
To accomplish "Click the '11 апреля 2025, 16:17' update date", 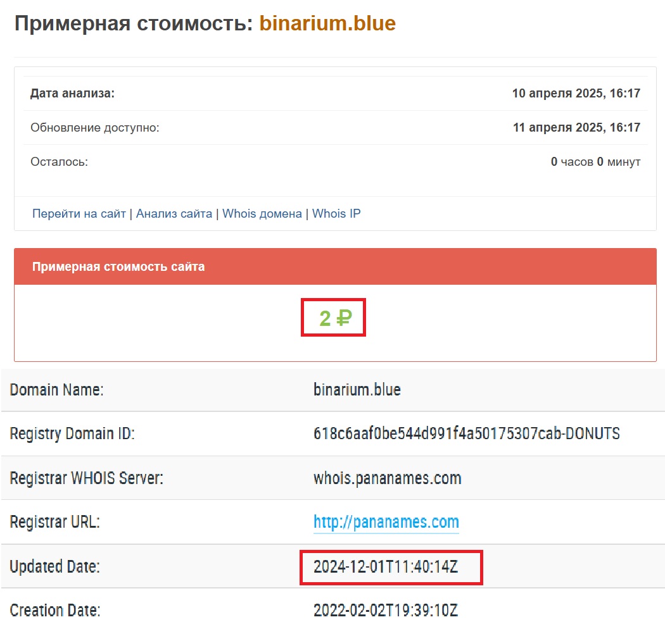I will 576,128.
